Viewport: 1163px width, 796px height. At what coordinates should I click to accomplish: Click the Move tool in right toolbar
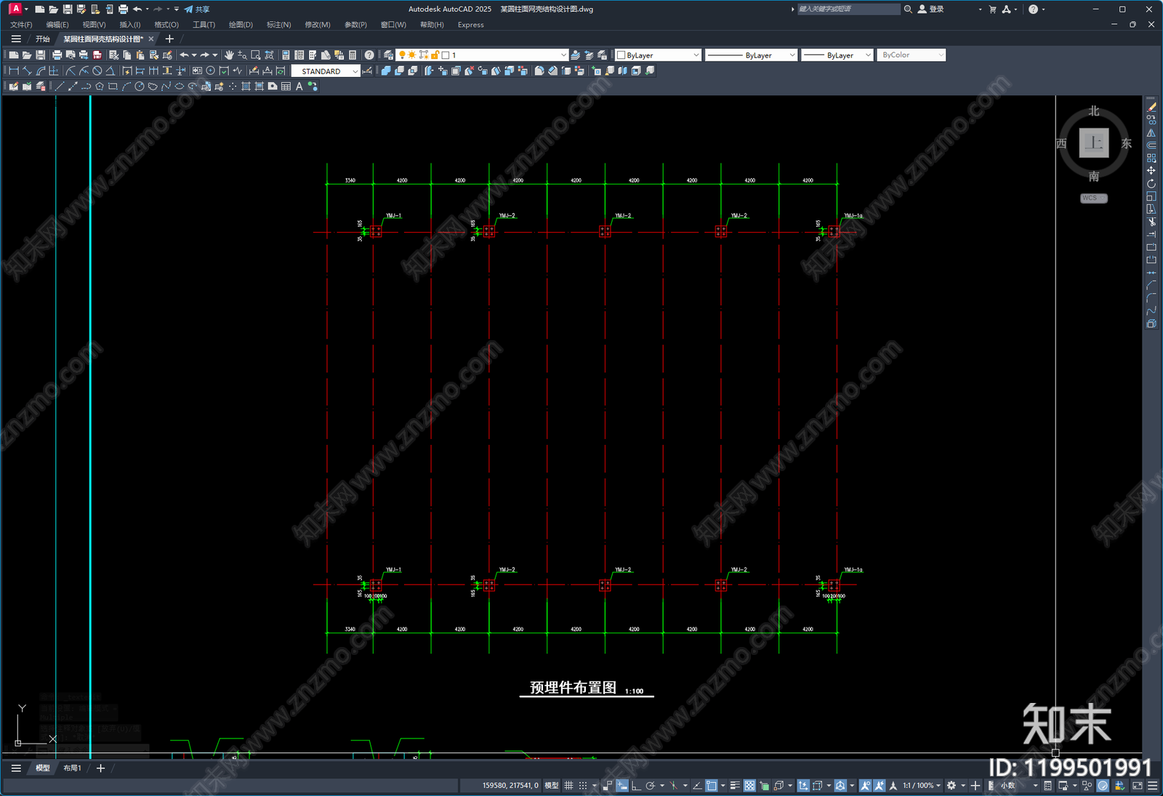coord(1151,171)
